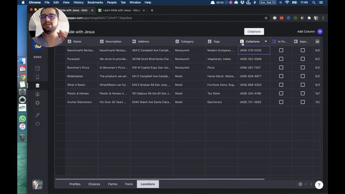Open the account avatar at sidebar bottom
The height and width of the screenshot is (194, 345).
pyautogui.click(x=37, y=184)
